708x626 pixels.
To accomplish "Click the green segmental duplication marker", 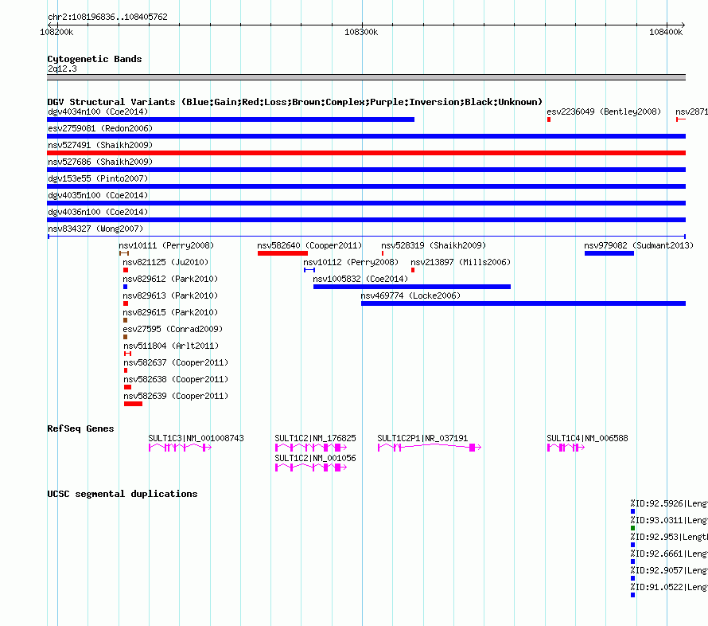I will click(x=632, y=528).
